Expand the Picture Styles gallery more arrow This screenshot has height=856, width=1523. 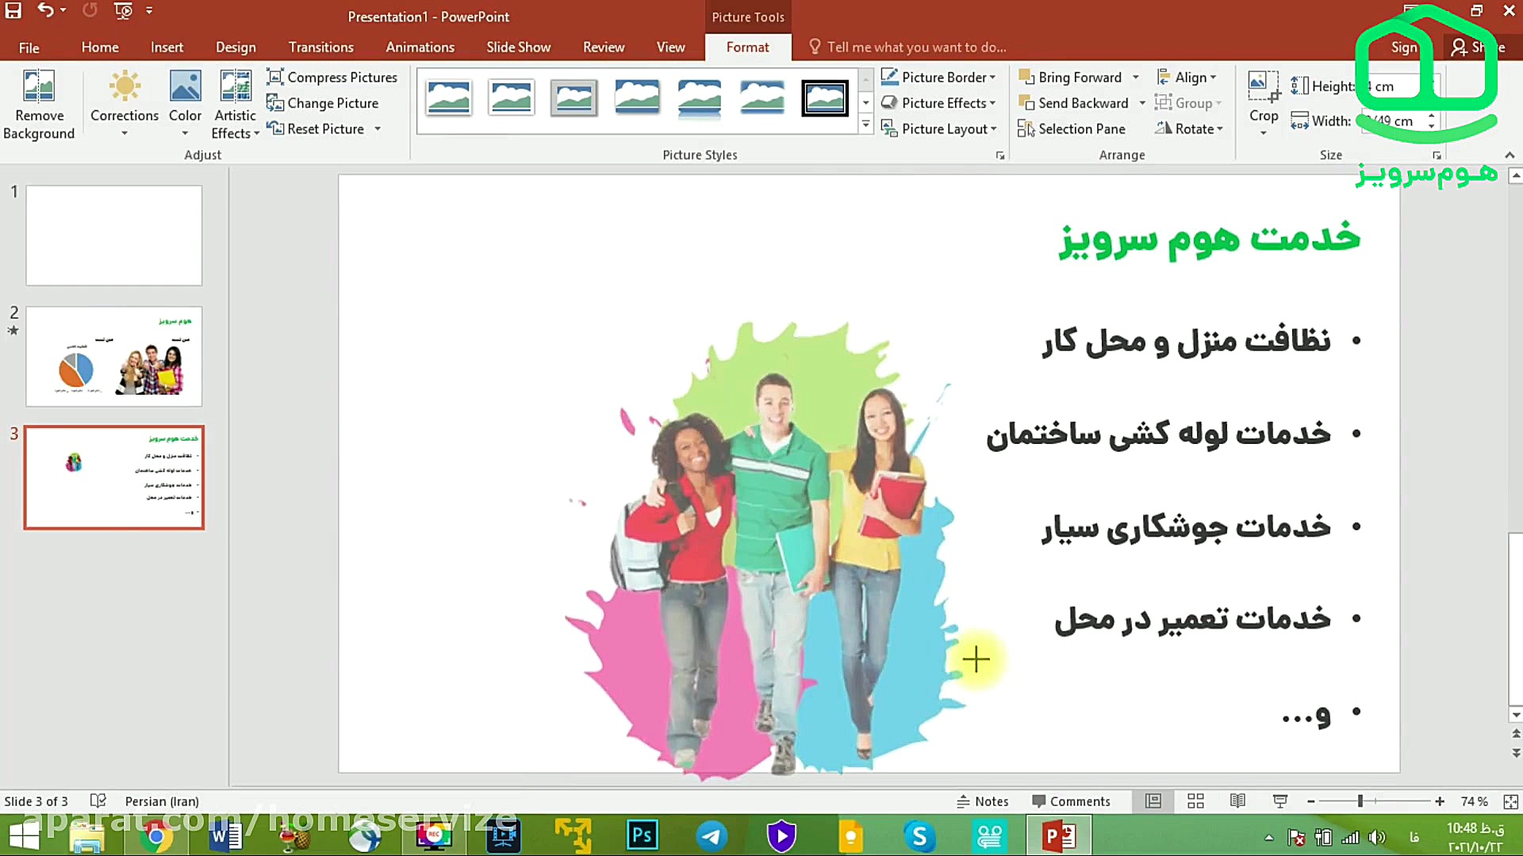pyautogui.click(x=866, y=125)
